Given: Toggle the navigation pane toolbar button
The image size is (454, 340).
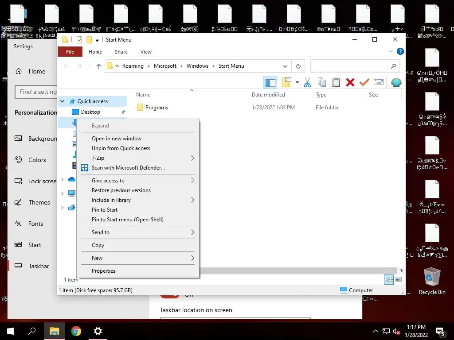Looking at the screenshot, I should tap(270, 83).
